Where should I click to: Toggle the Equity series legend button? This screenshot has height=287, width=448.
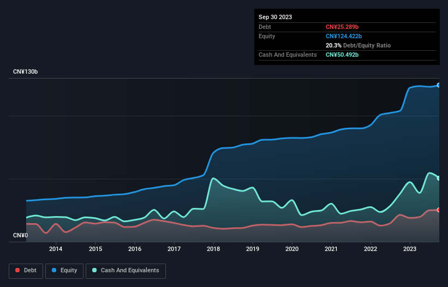(x=64, y=271)
